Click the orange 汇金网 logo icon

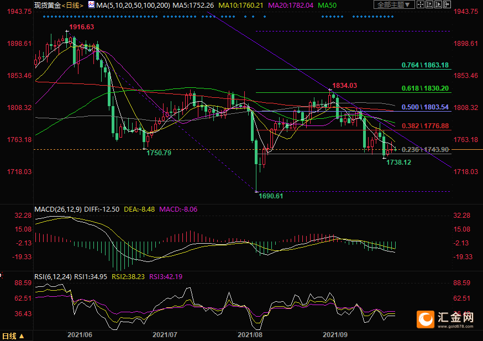tap(427, 319)
